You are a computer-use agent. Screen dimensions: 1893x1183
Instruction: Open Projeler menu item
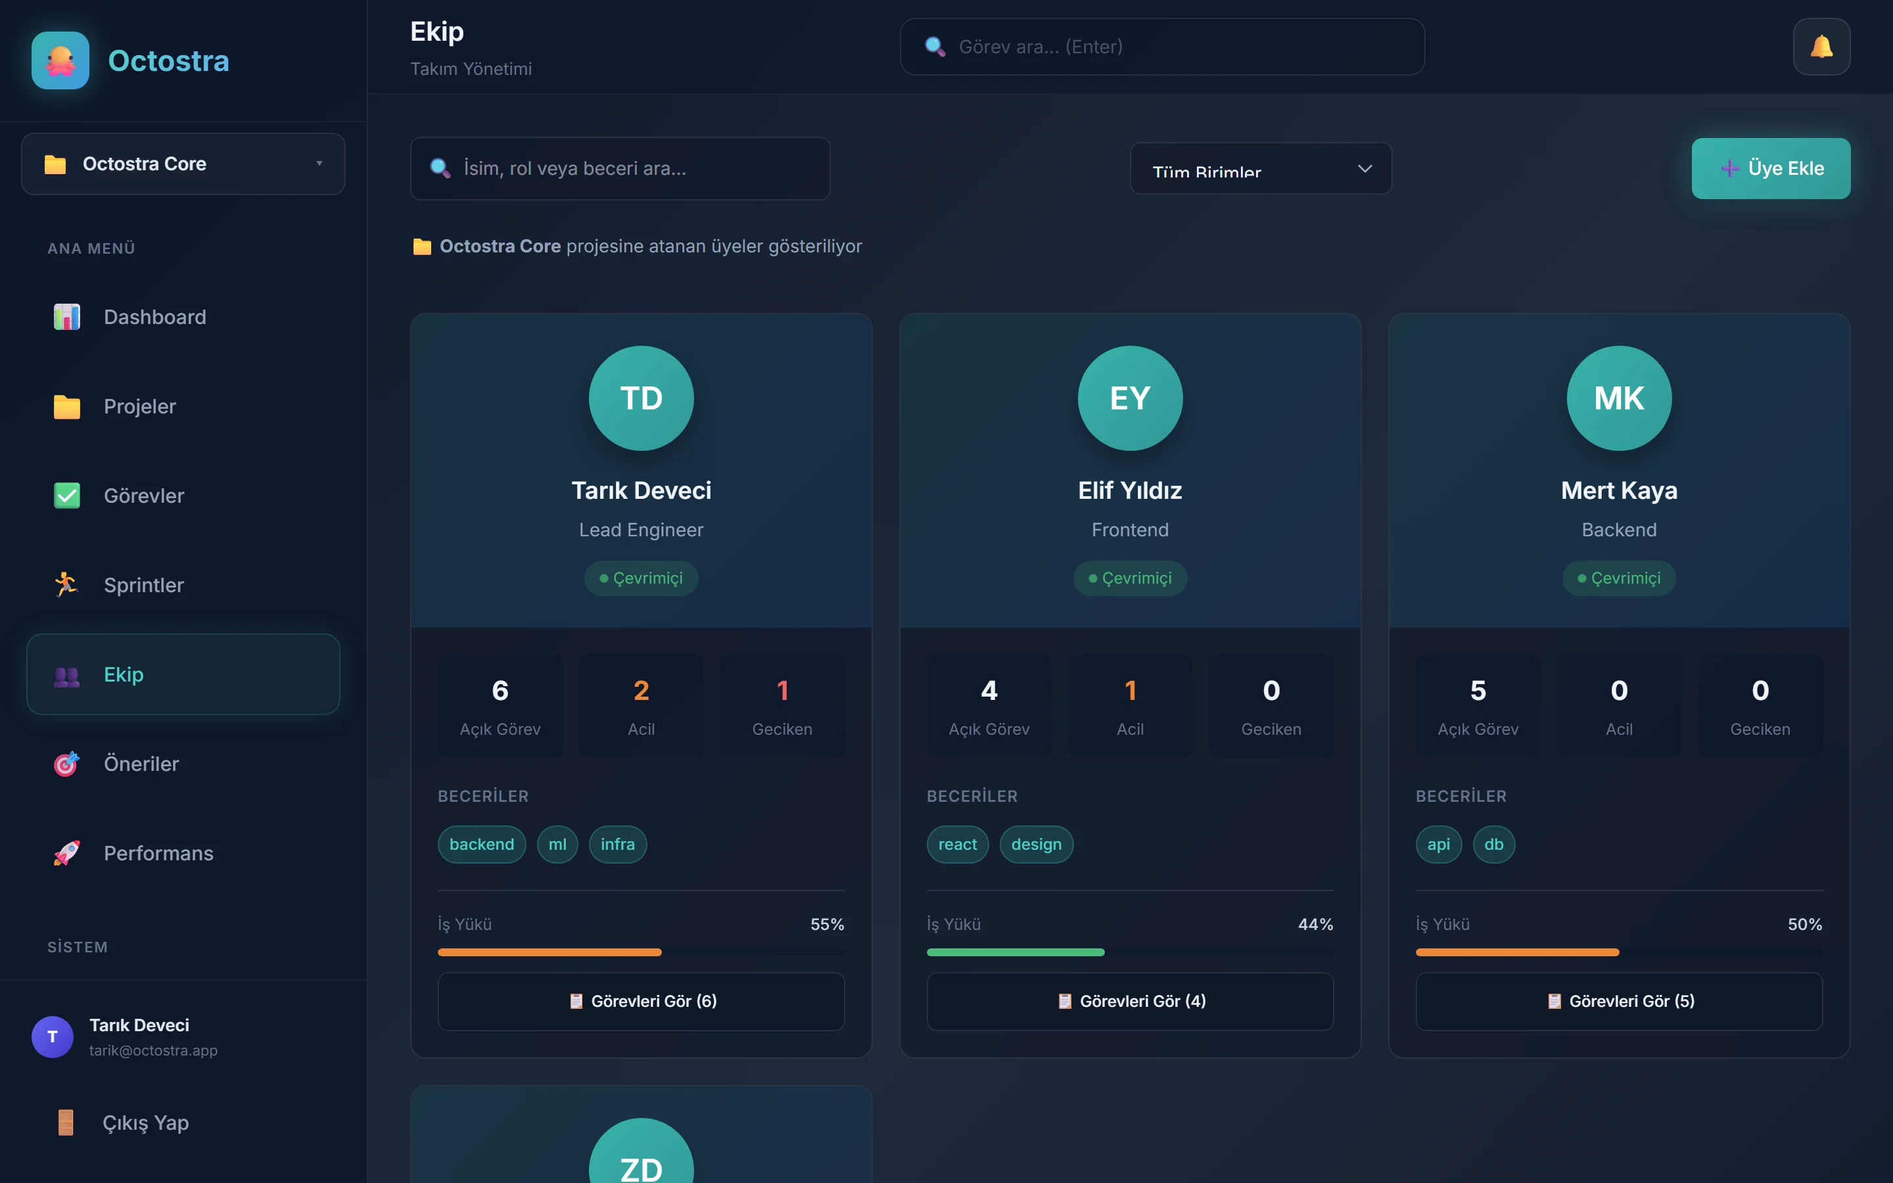click(183, 406)
